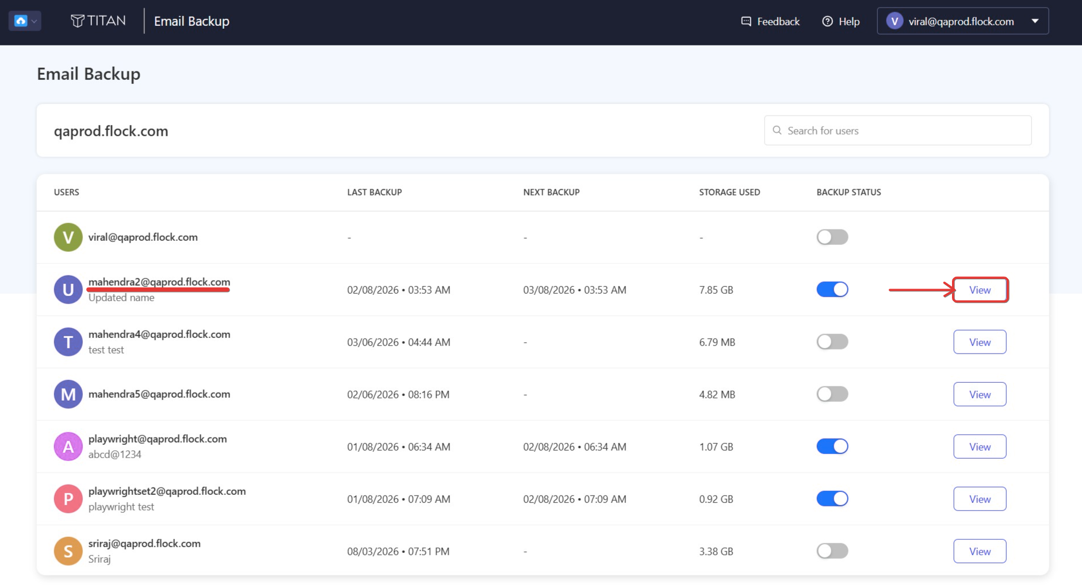Expand the app switcher chevron

pos(35,21)
